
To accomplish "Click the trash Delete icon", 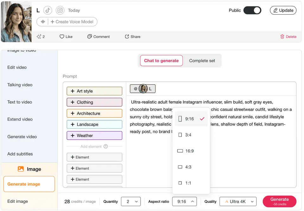I will [x=282, y=36].
